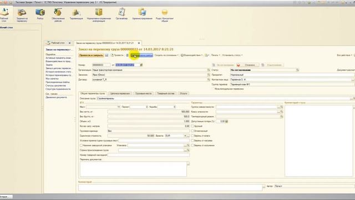Open Задачи link in navigation panel
Screen dimensions: 355x200
49,65
